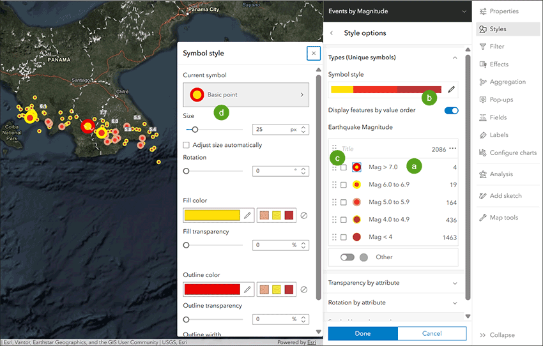Select the Mag 6.0 to 6.9 checkbox
The image size is (543, 346).
pos(344,184)
